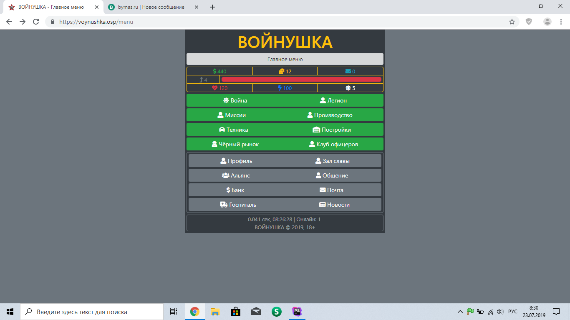Click the red heart health icon
The image size is (570, 320).
click(x=215, y=88)
